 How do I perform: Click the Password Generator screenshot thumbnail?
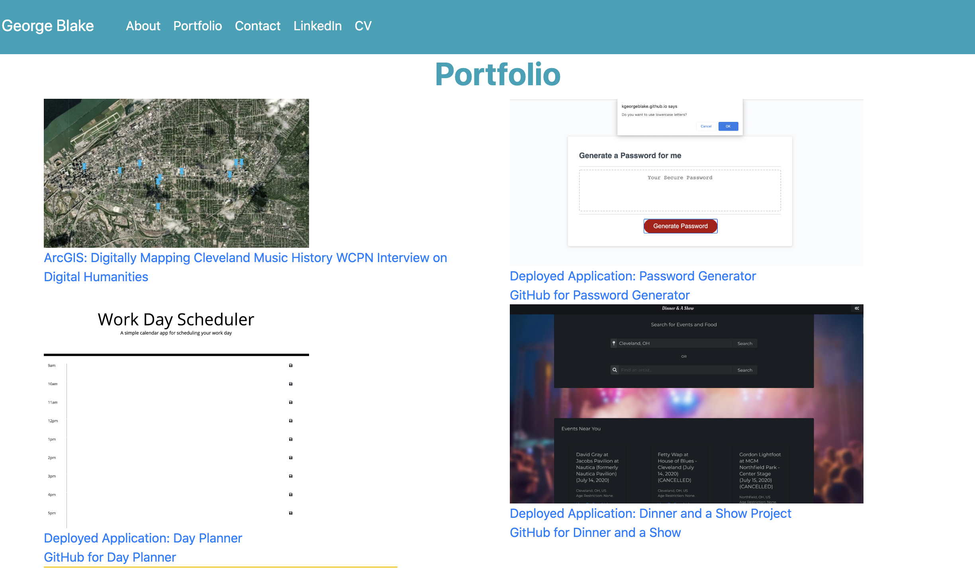[687, 183]
